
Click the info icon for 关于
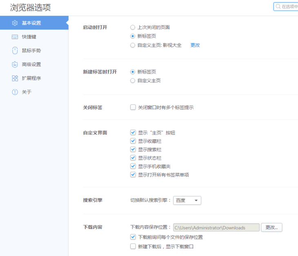15,92
